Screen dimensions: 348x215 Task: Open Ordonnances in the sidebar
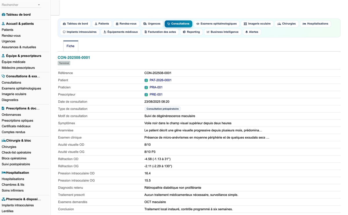[11, 115]
